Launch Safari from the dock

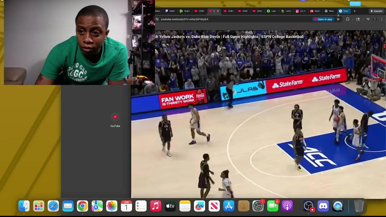coord(53,206)
